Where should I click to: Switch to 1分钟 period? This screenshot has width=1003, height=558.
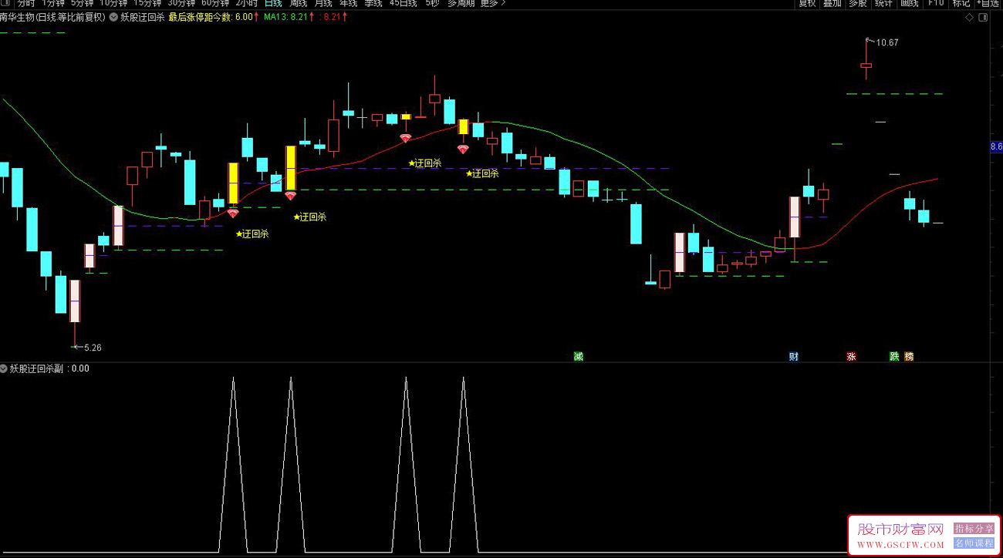click(x=53, y=3)
